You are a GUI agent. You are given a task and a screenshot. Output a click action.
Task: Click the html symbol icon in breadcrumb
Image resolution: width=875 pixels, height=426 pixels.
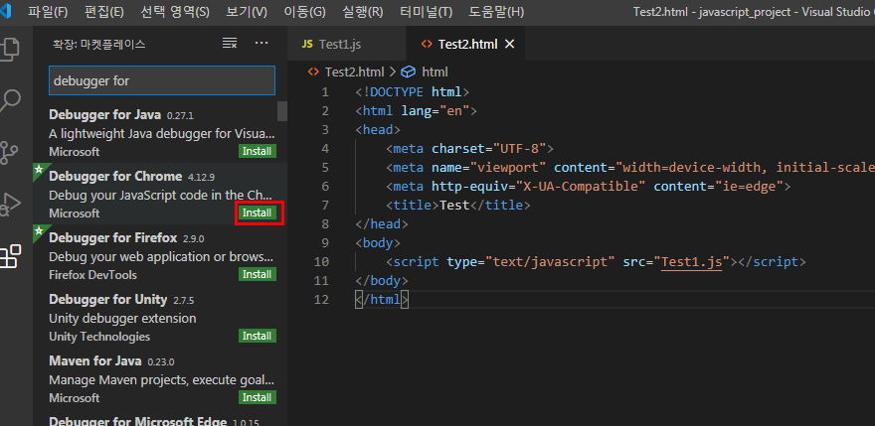coord(409,71)
